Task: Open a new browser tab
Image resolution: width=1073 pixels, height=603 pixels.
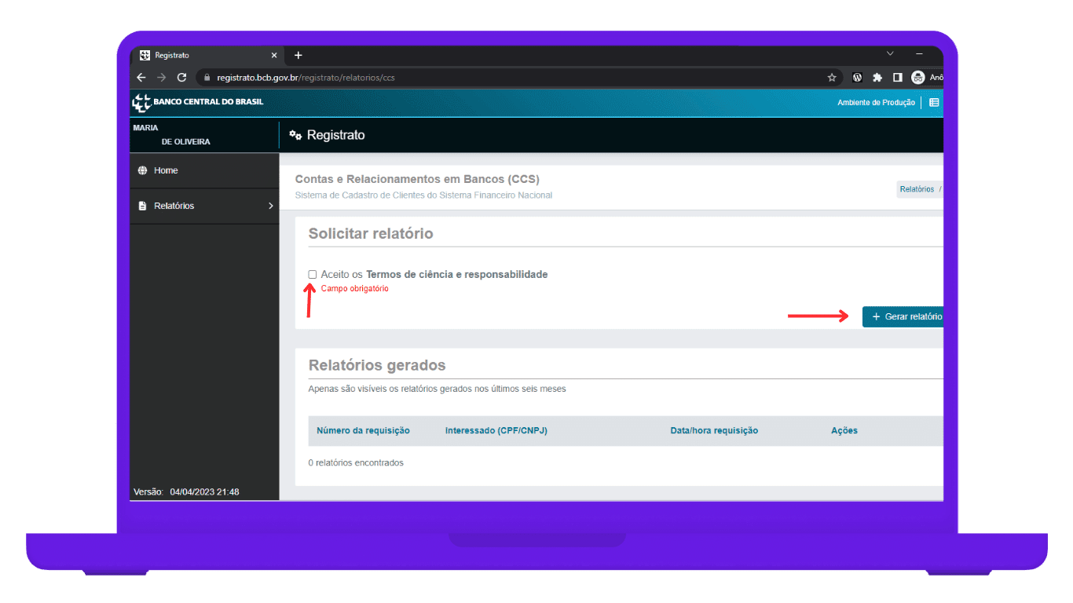Action: point(298,56)
